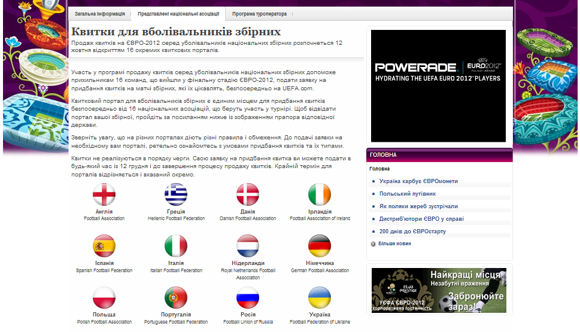Image resolution: width=580 pixels, height=332 pixels.
Task: Click the Club Prestige hospitality banner
Action: [x=439, y=291]
